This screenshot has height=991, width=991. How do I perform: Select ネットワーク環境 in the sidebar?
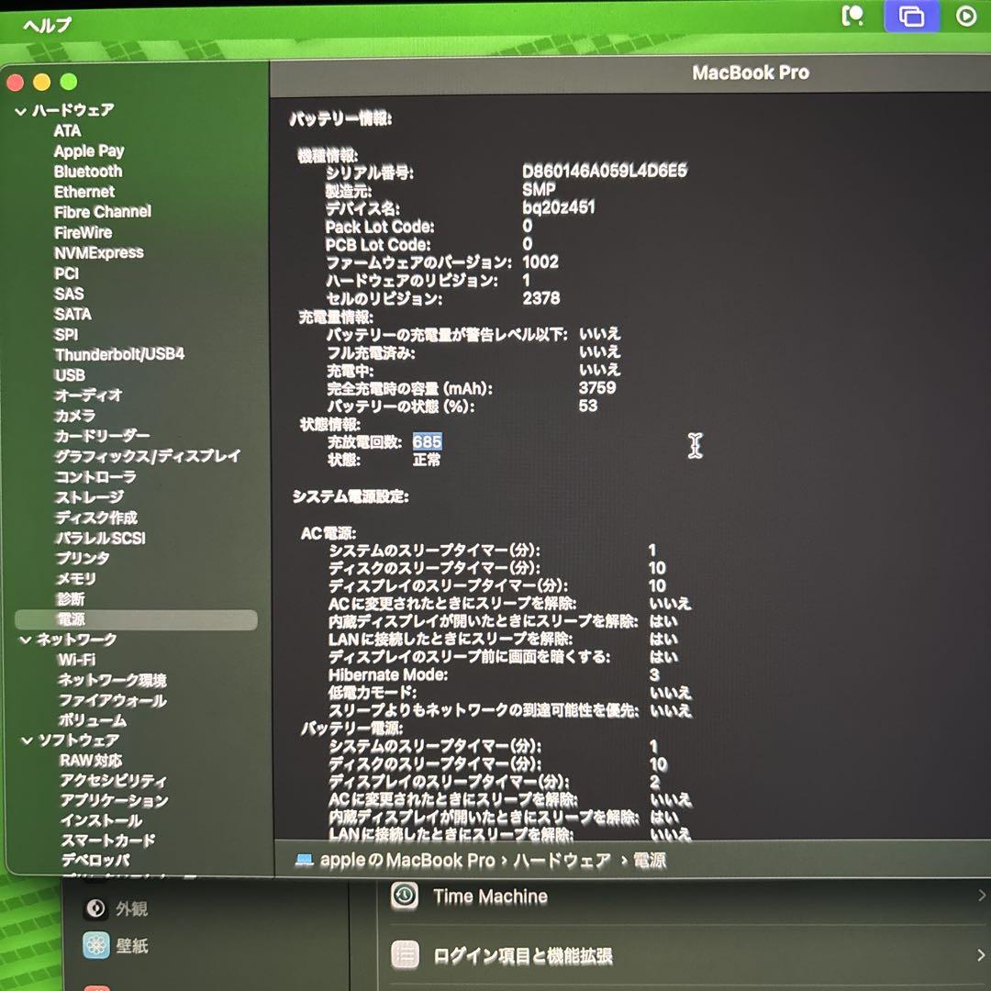point(112,680)
